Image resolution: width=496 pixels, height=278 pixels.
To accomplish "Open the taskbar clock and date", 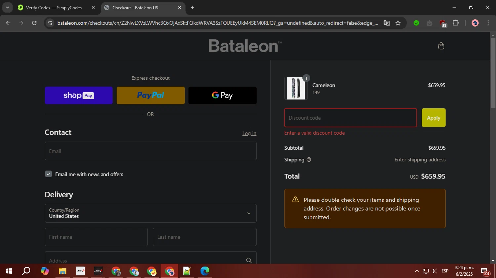I will [464, 271].
